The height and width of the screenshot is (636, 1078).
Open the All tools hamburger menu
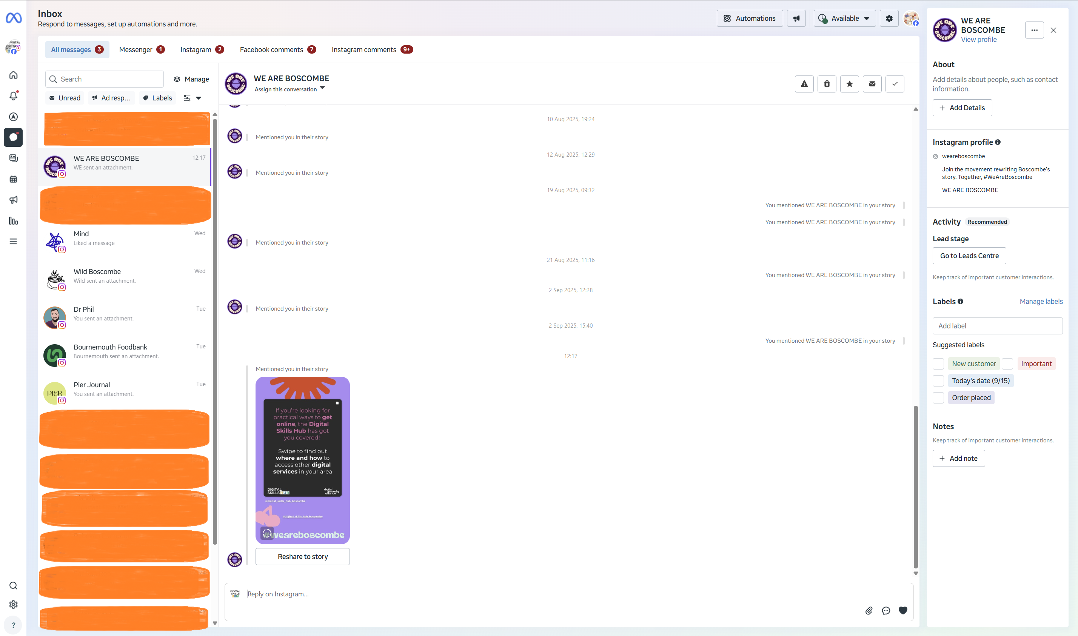[x=13, y=242]
